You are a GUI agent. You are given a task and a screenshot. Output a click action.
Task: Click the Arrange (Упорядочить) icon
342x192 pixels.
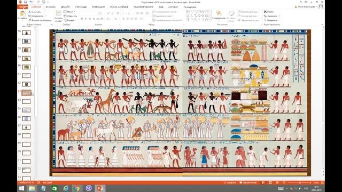point(219,13)
